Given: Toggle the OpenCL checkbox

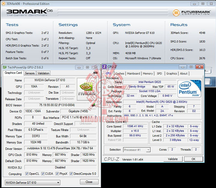Looking at the screenshot, I should [x=27, y=174].
